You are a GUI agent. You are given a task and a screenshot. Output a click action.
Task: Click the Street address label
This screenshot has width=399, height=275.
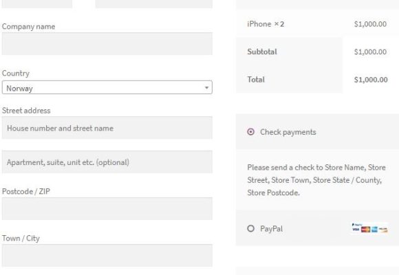[x=26, y=111]
